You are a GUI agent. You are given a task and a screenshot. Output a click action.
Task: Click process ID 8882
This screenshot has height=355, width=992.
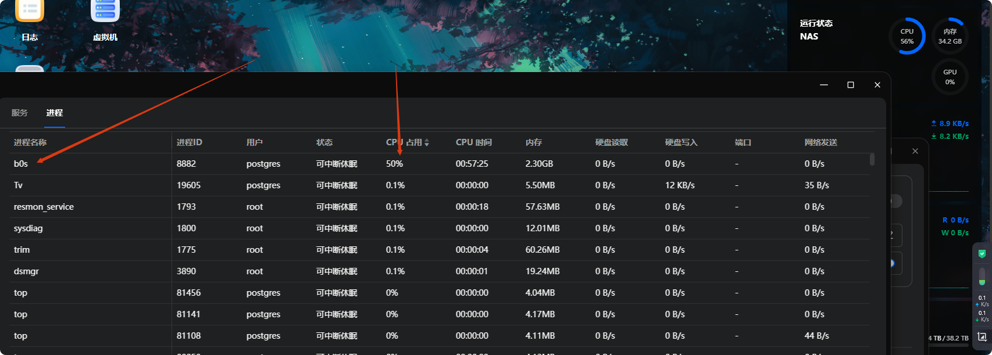click(x=186, y=164)
